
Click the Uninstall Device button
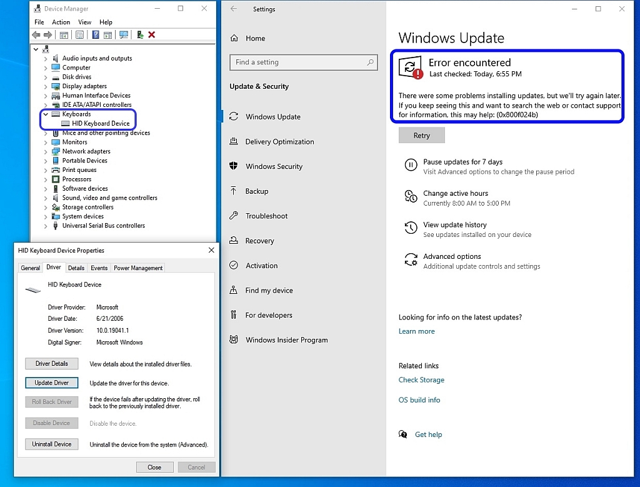pyautogui.click(x=52, y=444)
